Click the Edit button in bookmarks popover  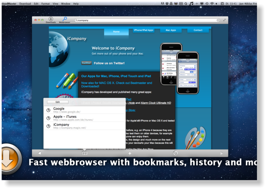click(58, 102)
